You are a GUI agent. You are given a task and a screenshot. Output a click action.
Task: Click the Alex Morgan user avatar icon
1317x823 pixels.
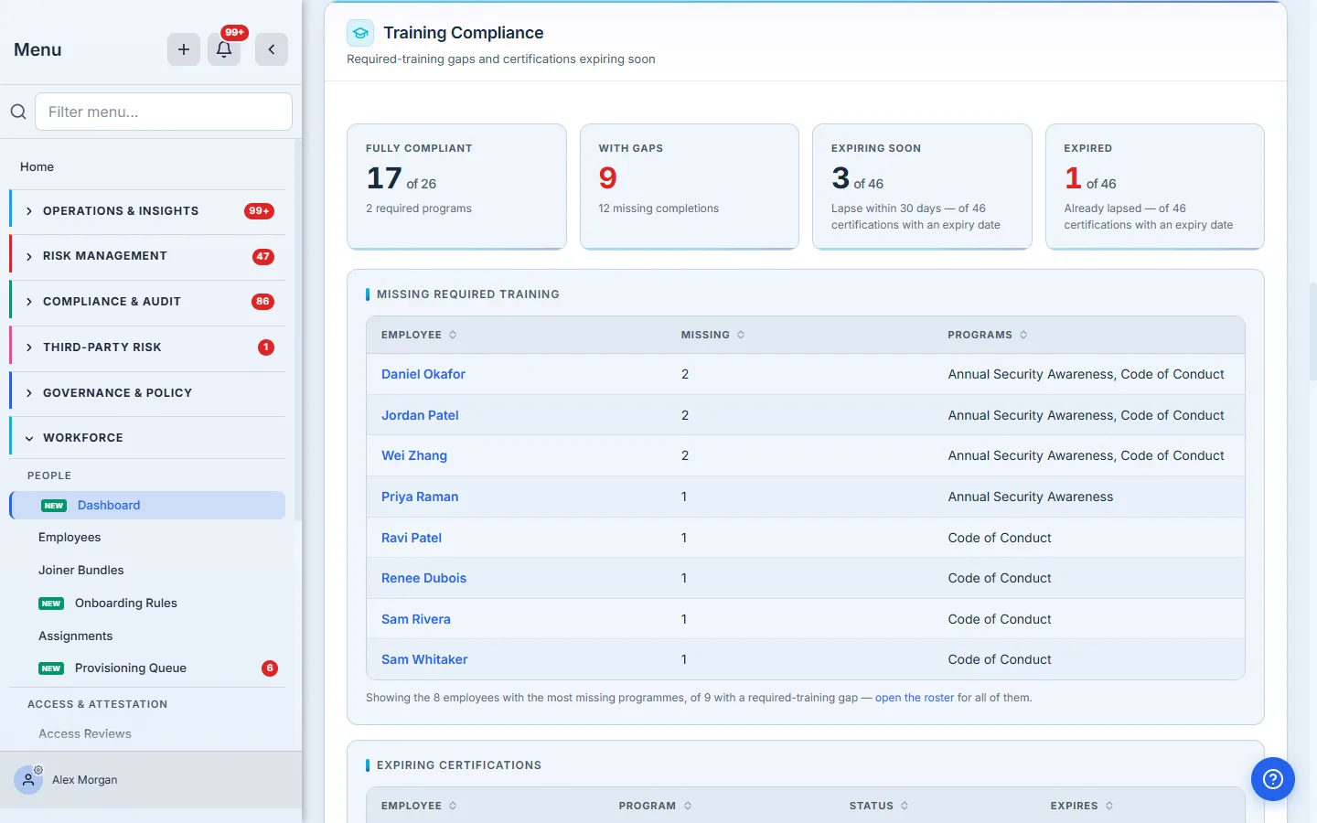pos(28,780)
